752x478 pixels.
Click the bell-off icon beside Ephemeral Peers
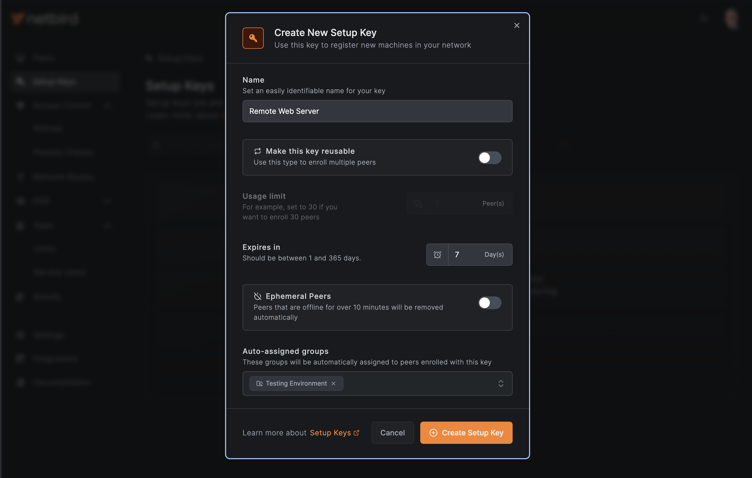(257, 296)
